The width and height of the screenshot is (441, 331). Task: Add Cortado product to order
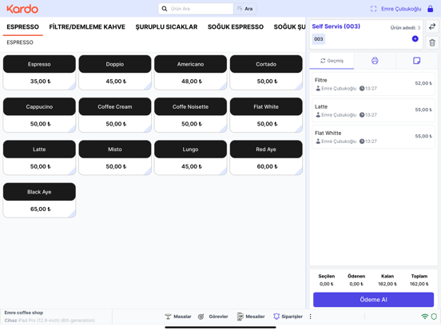point(266,73)
